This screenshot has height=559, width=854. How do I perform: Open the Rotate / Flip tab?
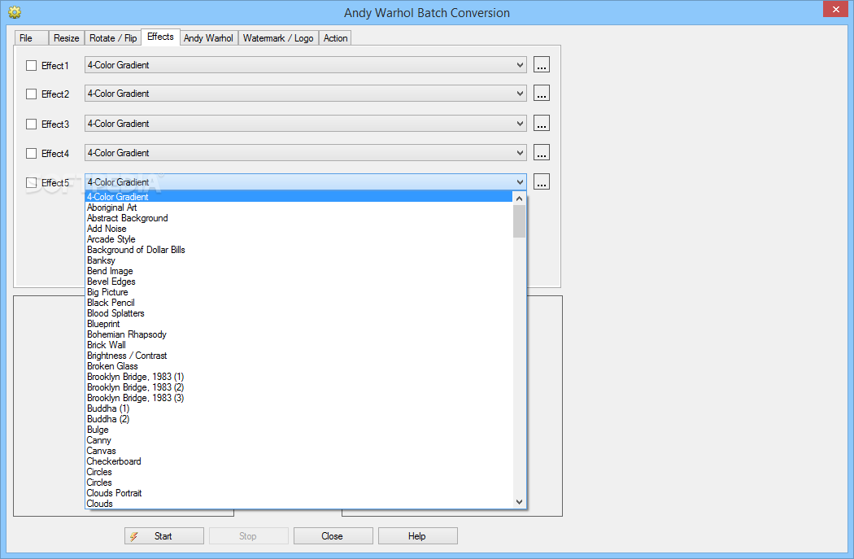(x=113, y=38)
